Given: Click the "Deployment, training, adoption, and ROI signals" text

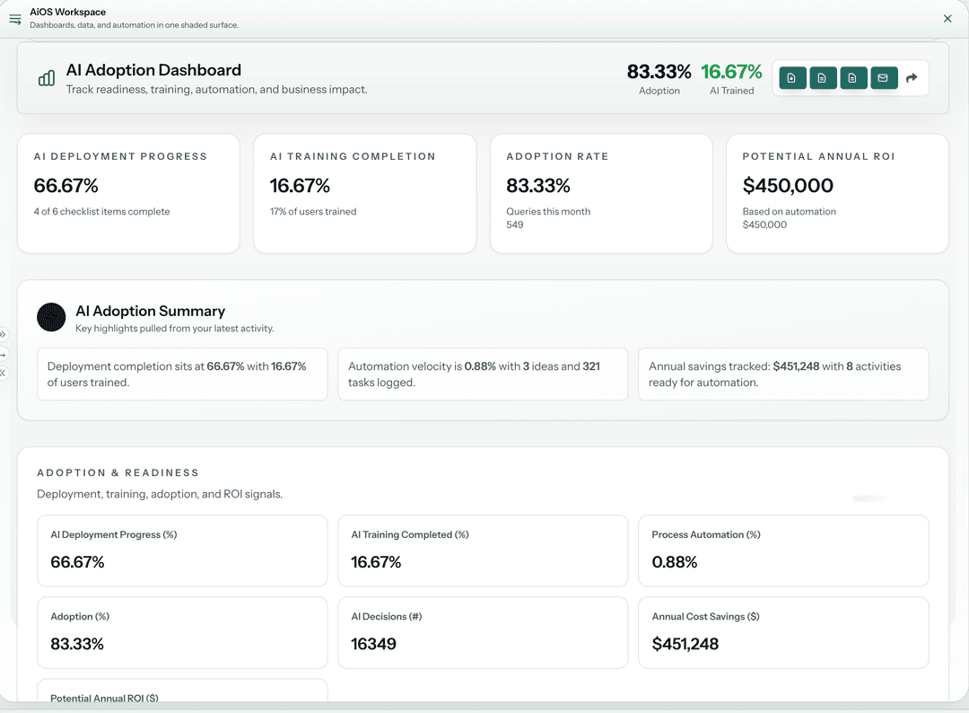Looking at the screenshot, I should [160, 494].
